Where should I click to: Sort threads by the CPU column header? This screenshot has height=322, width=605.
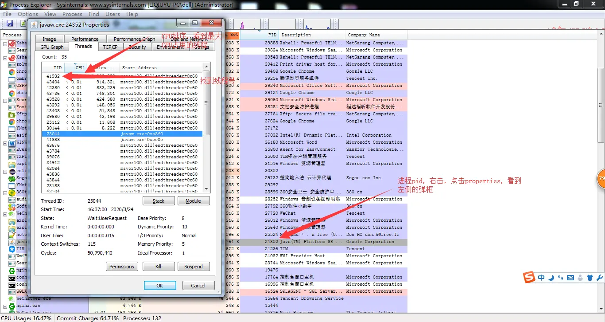point(76,67)
